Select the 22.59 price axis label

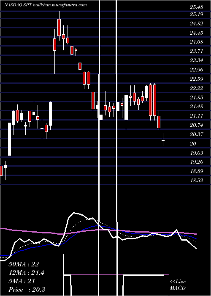pos(197,79)
